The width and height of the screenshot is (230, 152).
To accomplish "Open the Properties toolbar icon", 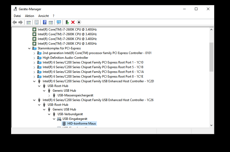I will (x=36, y=22).
